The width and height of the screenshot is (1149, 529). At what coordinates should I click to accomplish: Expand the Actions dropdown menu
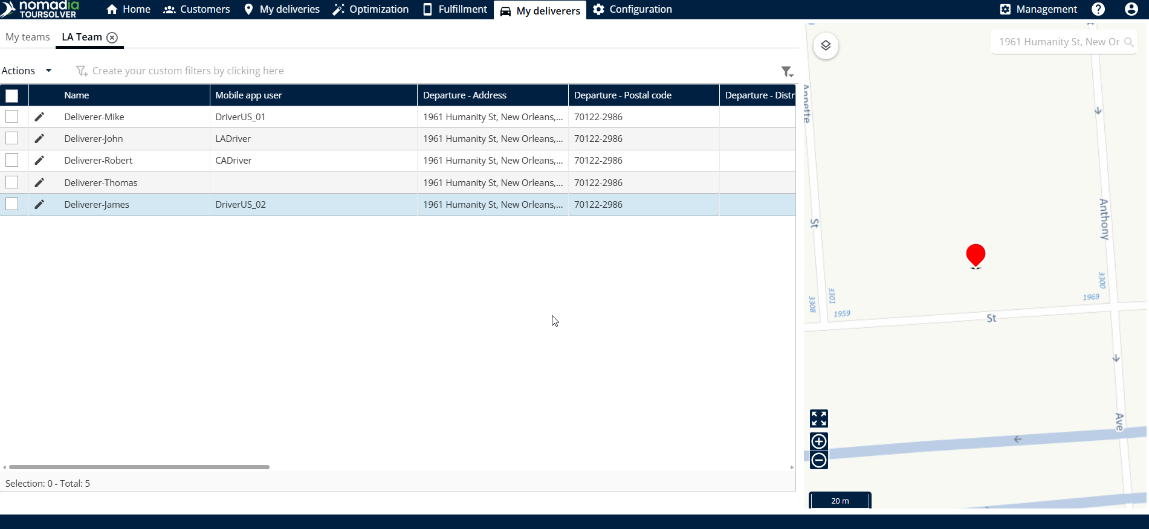pos(27,71)
